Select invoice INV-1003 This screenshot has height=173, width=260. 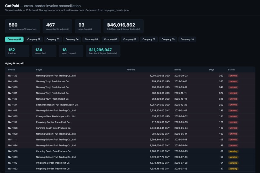click(130, 157)
